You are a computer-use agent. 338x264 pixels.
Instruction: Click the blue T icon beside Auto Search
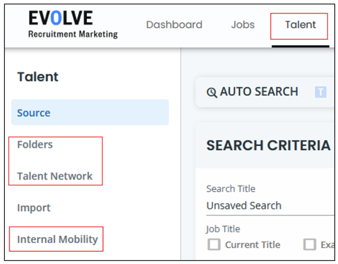(321, 92)
